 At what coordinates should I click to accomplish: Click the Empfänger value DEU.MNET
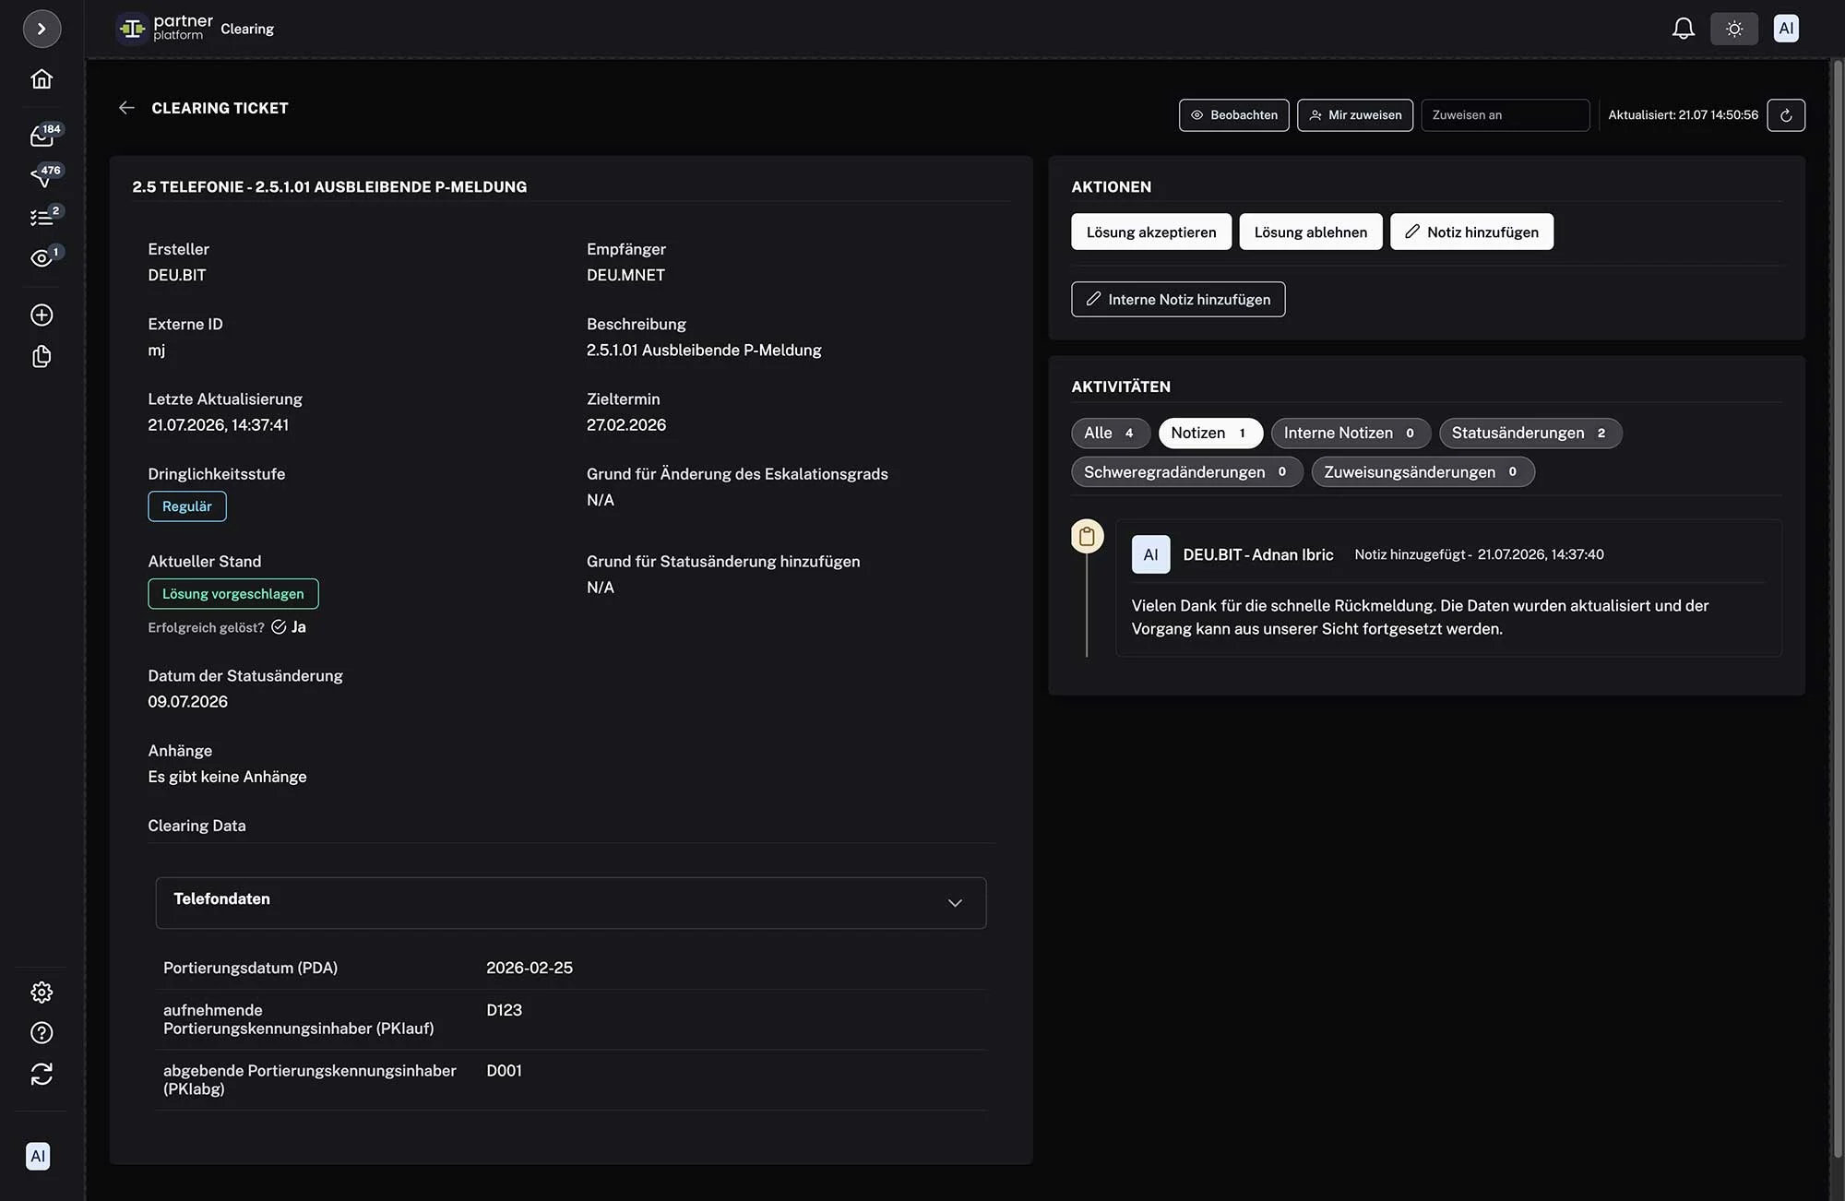[x=625, y=275]
